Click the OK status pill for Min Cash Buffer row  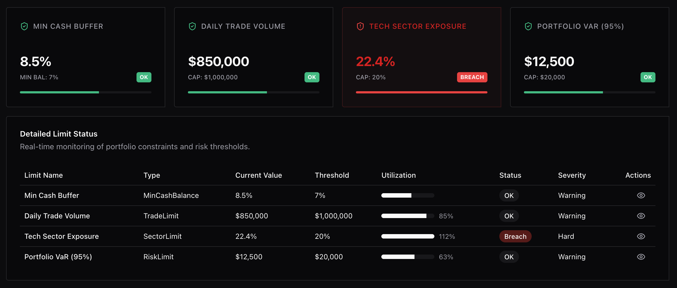click(x=509, y=195)
